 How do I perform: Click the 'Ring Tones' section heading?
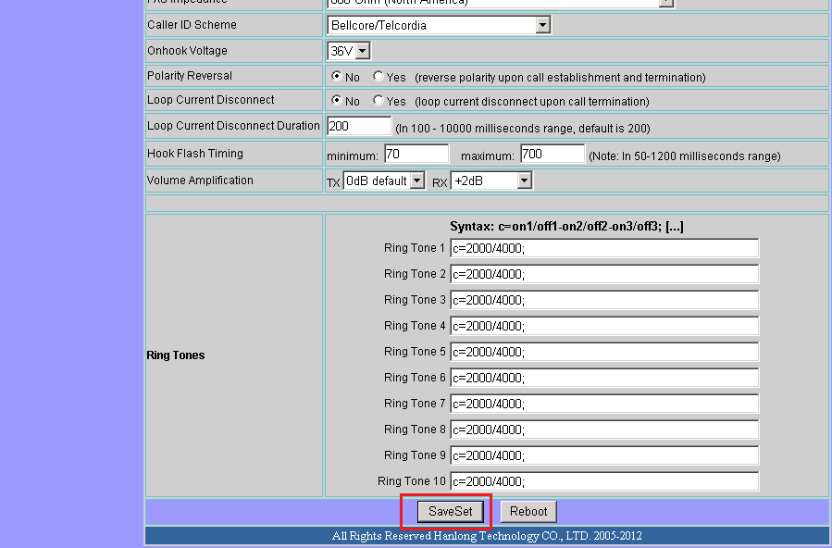tap(176, 355)
